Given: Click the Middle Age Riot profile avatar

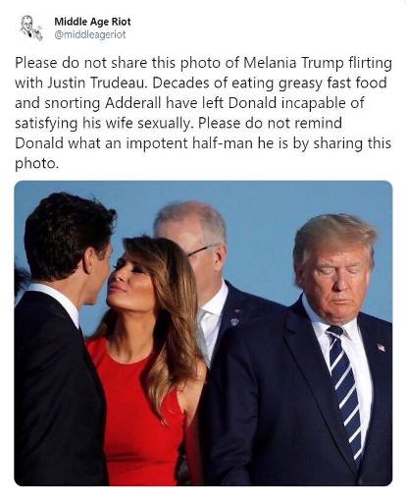Looking at the screenshot, I should click(31, 28).
